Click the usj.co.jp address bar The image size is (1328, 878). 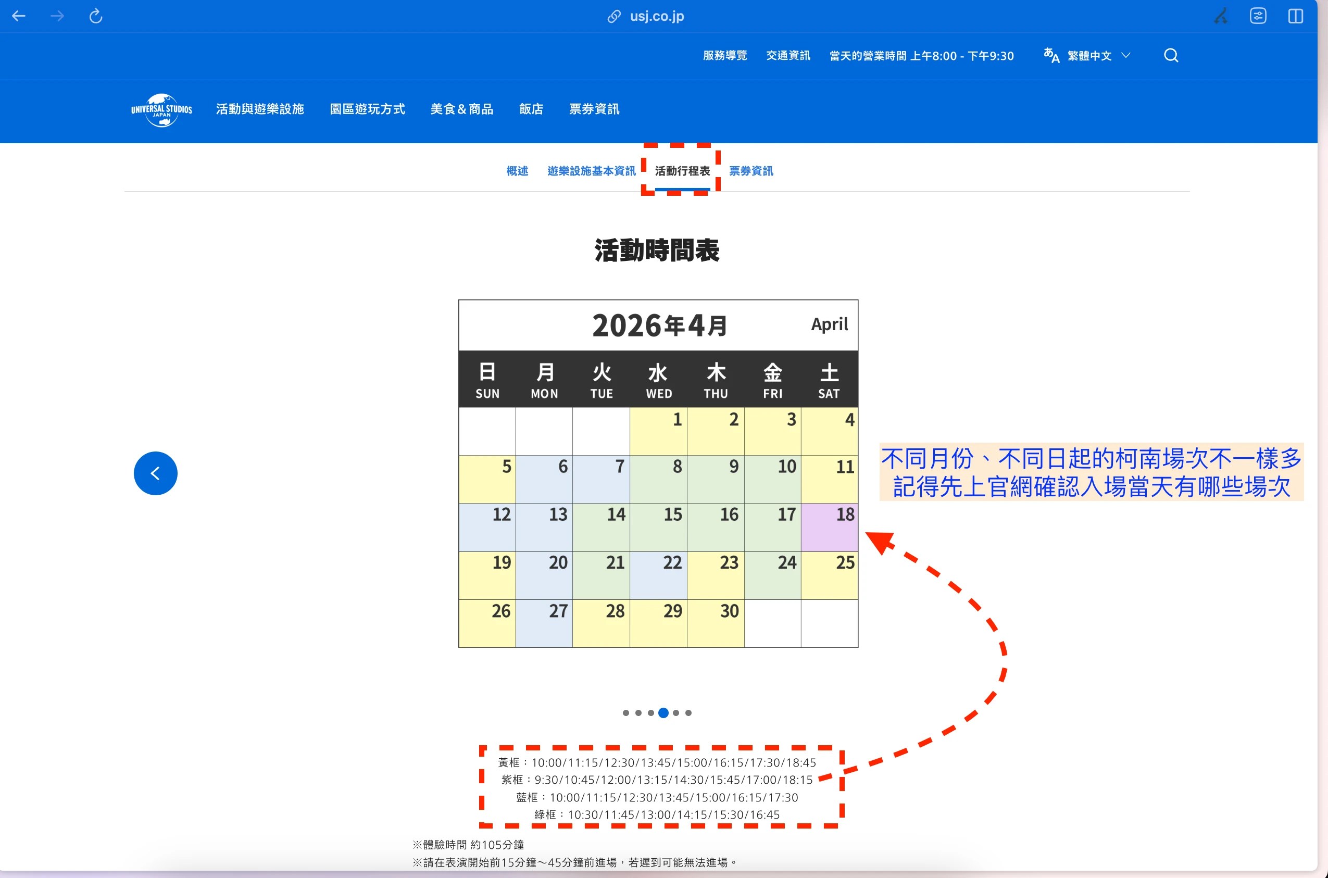(x=656, y=16)
